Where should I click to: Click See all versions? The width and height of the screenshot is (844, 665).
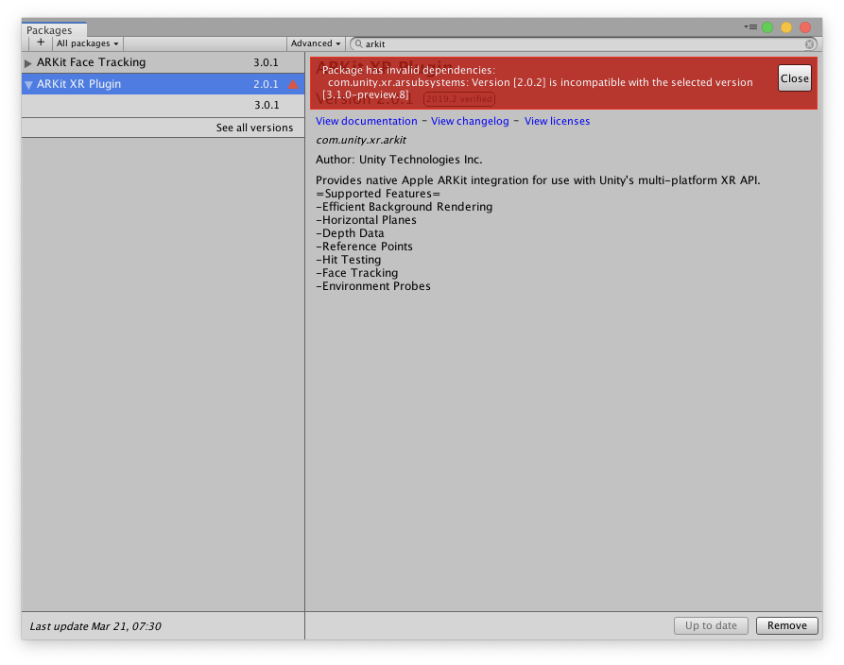click(254, 128)
